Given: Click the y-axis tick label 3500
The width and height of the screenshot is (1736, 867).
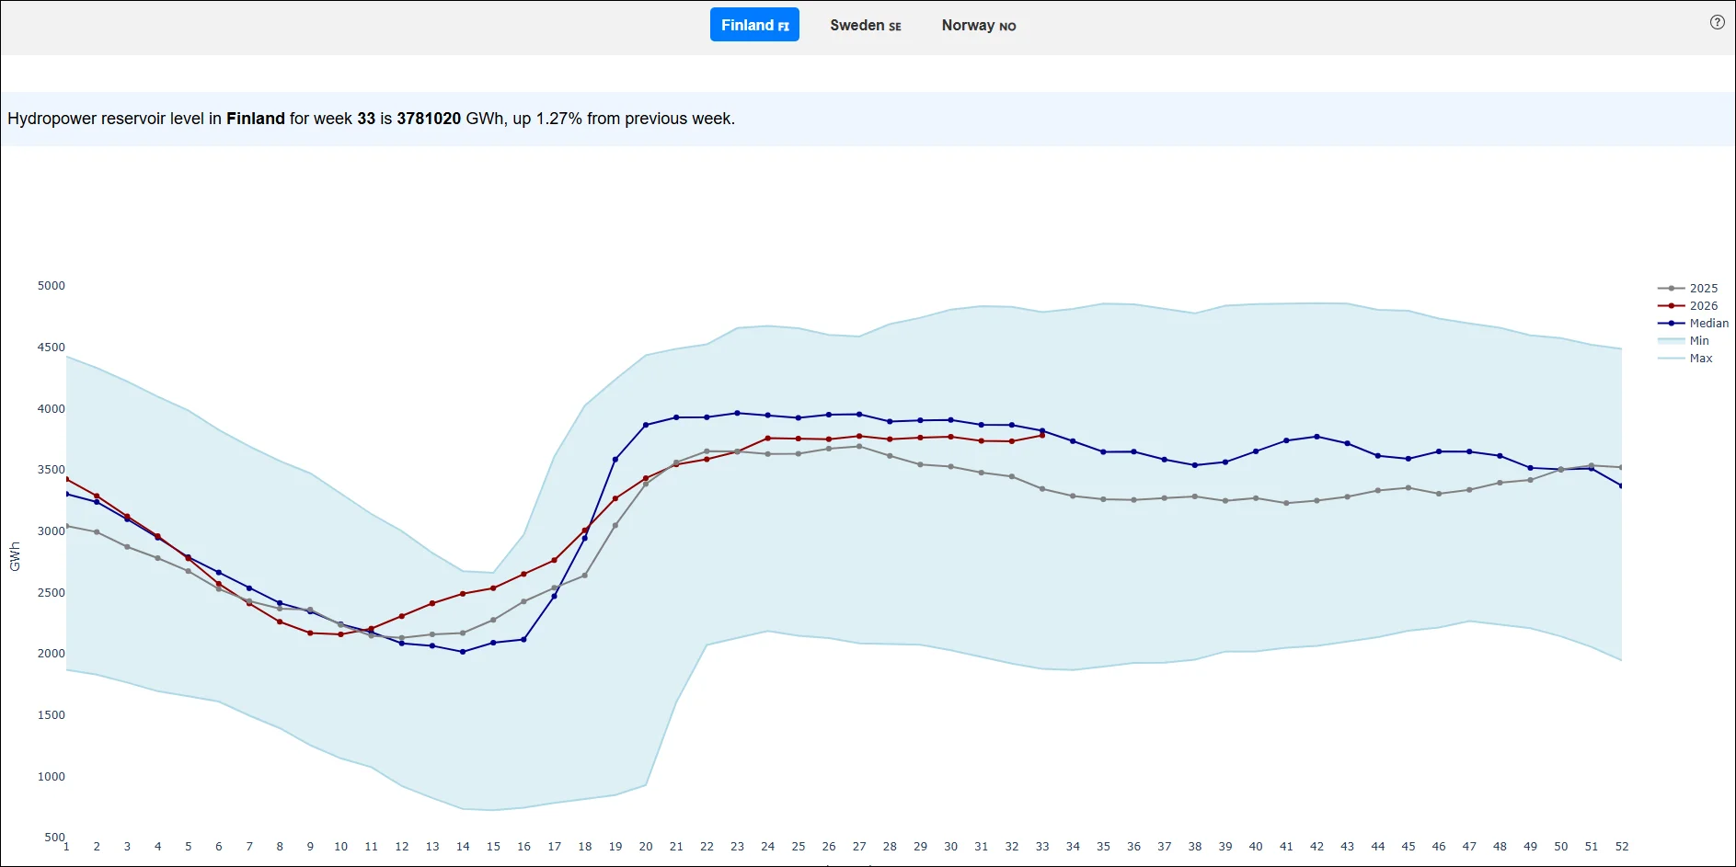Looking at the screenshot, I should [x=52, y=470].
